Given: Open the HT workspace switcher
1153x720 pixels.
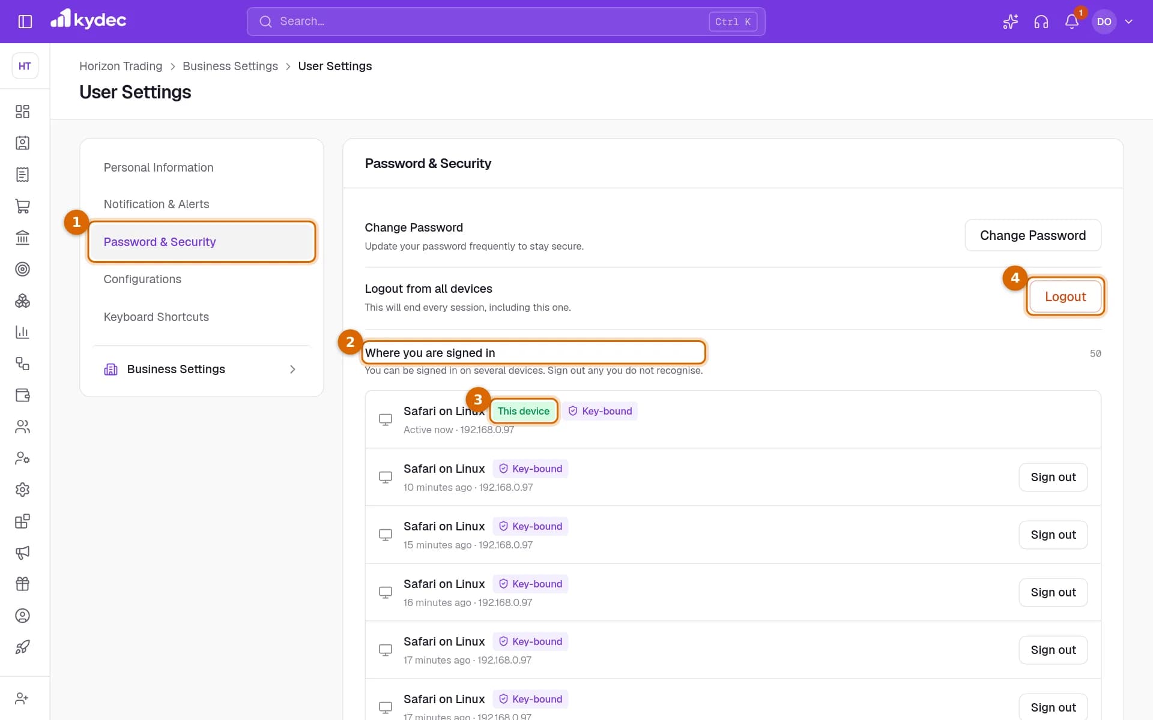Looking at the screenshot, I should point(25,66).
